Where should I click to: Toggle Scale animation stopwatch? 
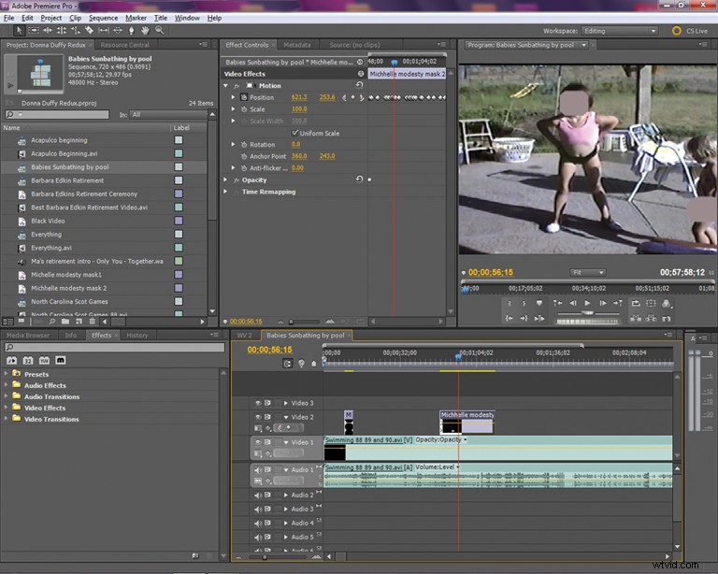click(244, 109)
